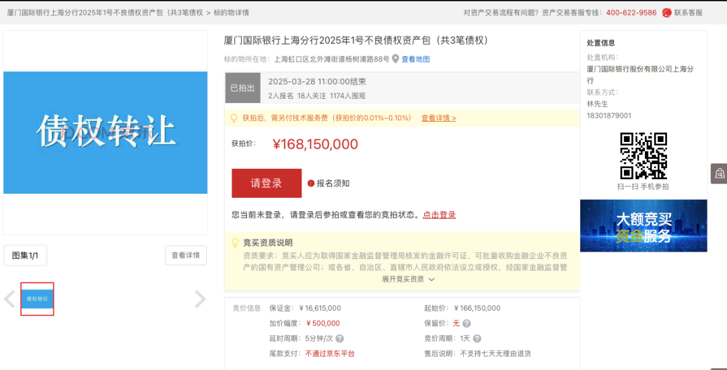Click the help icon next to 竞价周期
Screen dimensions: 727x370
click(x=477, y=338)
